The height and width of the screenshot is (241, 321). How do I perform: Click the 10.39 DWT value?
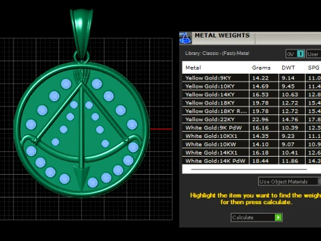(290, 128)
